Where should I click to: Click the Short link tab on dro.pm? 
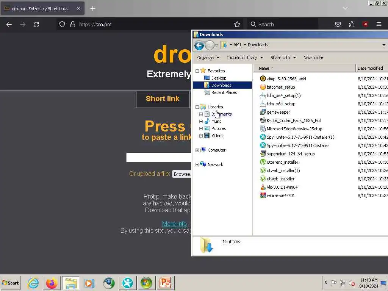[163, 99]
